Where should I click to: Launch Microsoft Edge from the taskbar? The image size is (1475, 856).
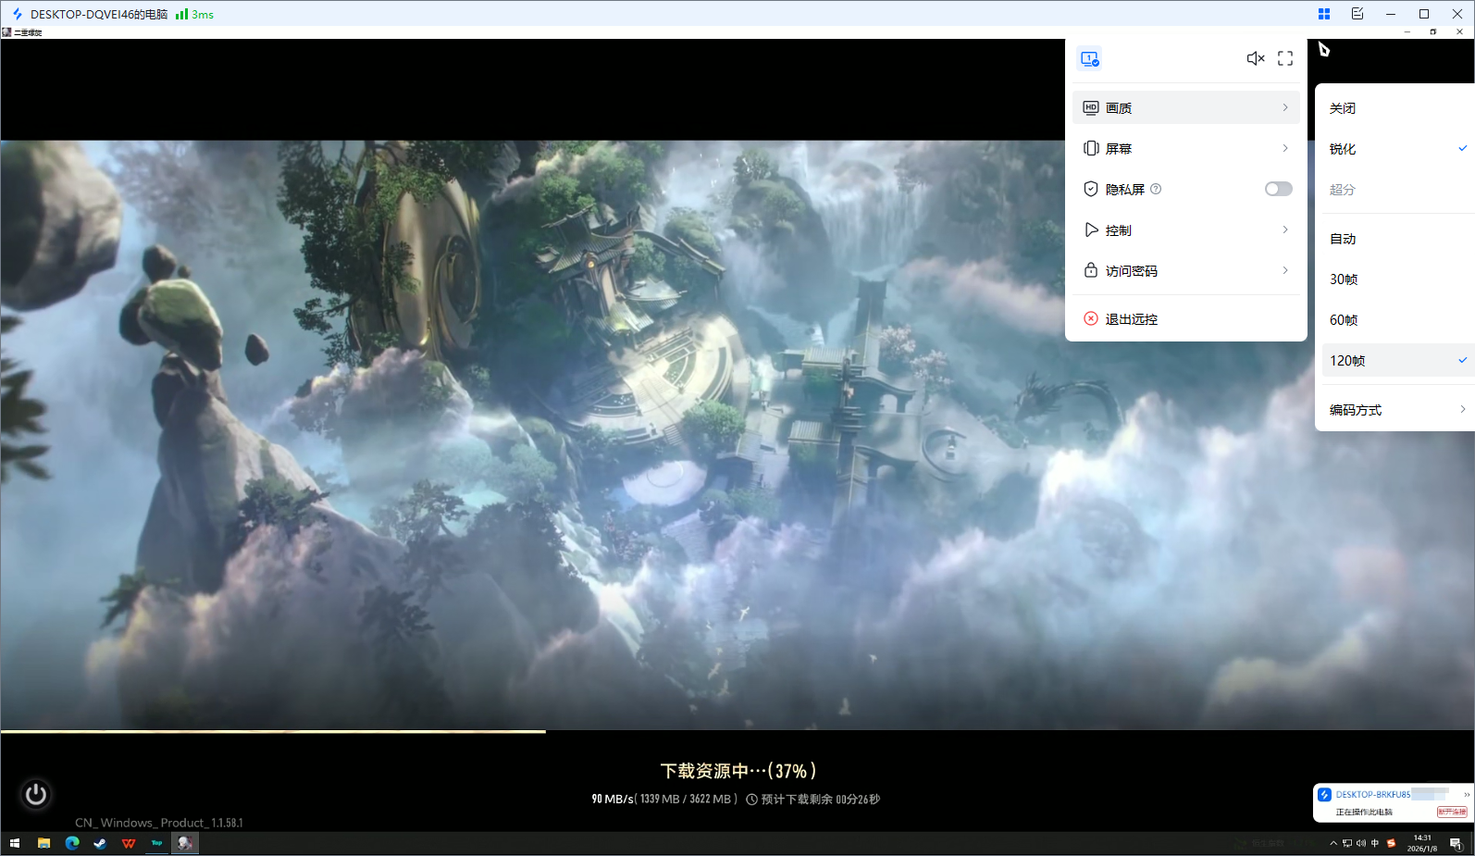pos(72,843)
